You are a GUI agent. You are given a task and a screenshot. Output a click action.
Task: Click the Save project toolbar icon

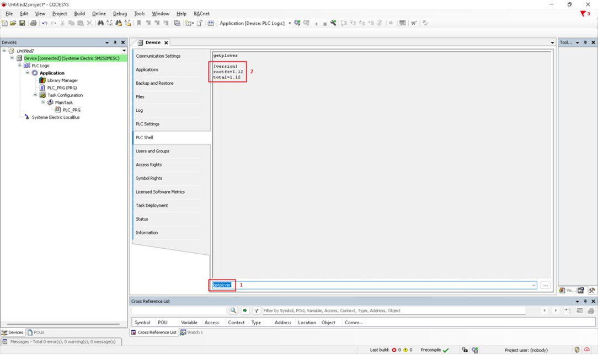(x=22, y=23)
